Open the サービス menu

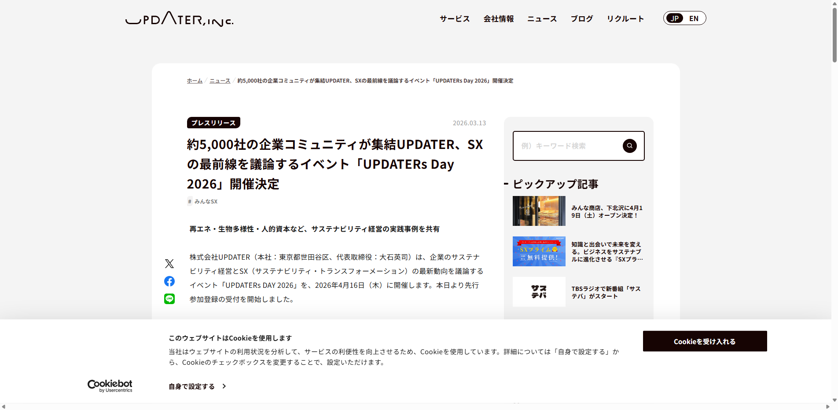454,18
